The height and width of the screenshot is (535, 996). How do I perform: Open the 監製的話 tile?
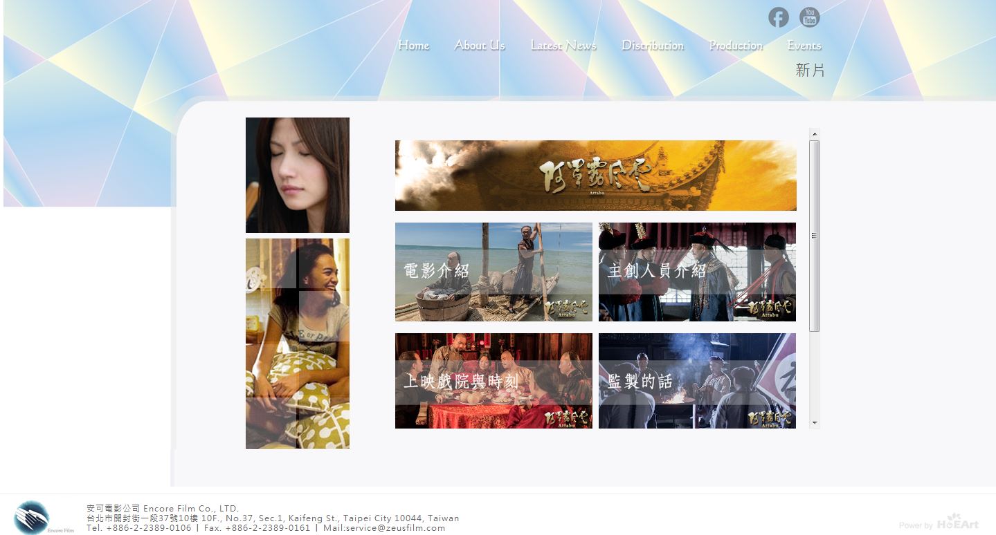pyautogui.click(x=697, y=381)
